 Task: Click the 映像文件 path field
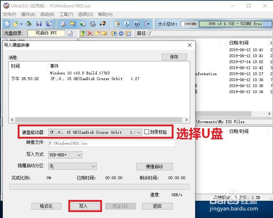point(112,144)
